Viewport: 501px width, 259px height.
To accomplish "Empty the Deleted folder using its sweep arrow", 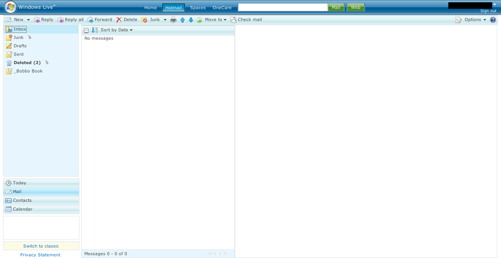I will pyautogui.click(x=46, y=63).
